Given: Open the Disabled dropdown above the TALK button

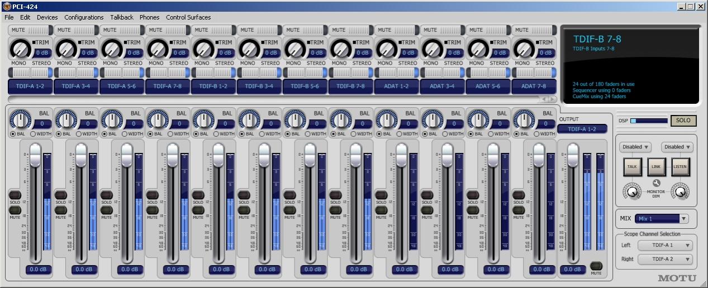Looking at the screenshot, I should coord(635,147).
